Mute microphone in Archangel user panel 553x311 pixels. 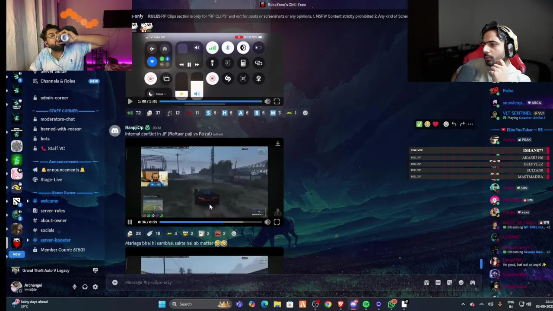pyautogui.click(x=74, y=287)
